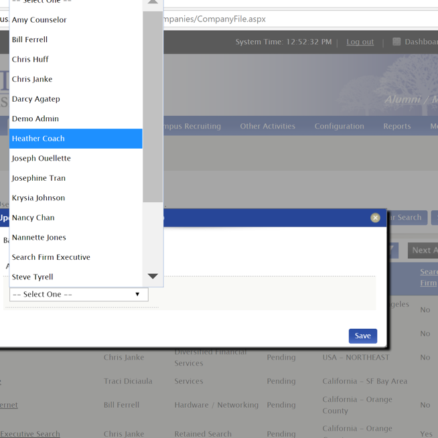Screen dimensions: 438x438
Task: Select Nannette Jones option
Action: [x=76, y=238]
